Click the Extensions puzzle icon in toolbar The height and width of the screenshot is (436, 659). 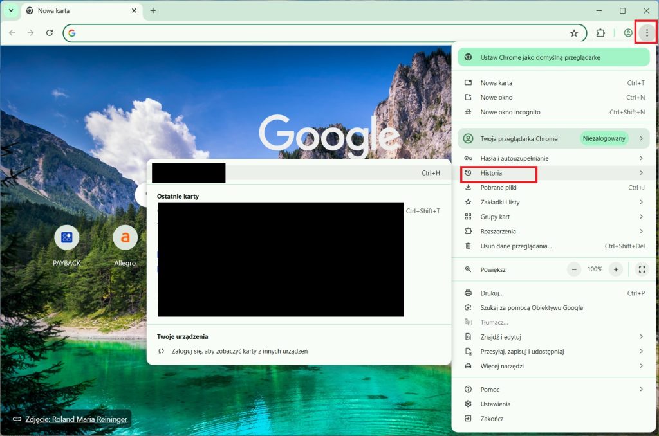pos(600,33)
